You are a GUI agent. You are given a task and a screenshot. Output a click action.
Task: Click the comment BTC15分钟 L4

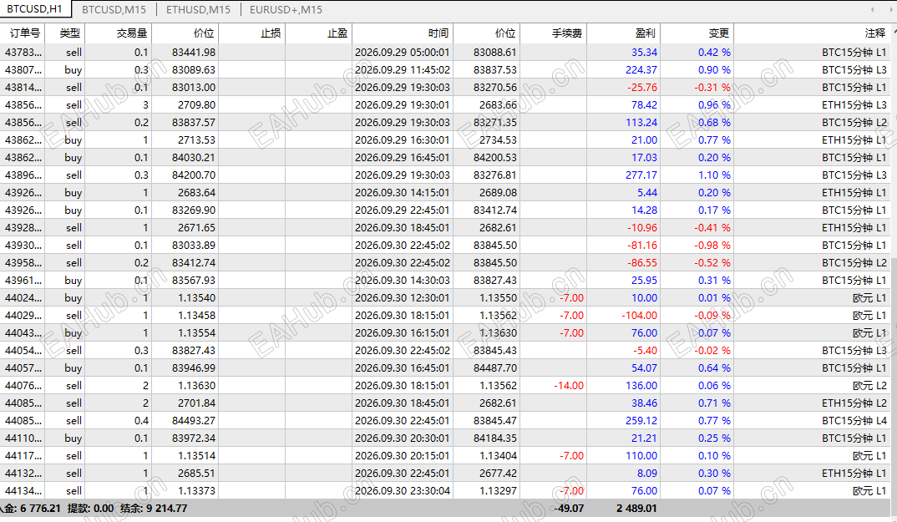click(854, 421)
